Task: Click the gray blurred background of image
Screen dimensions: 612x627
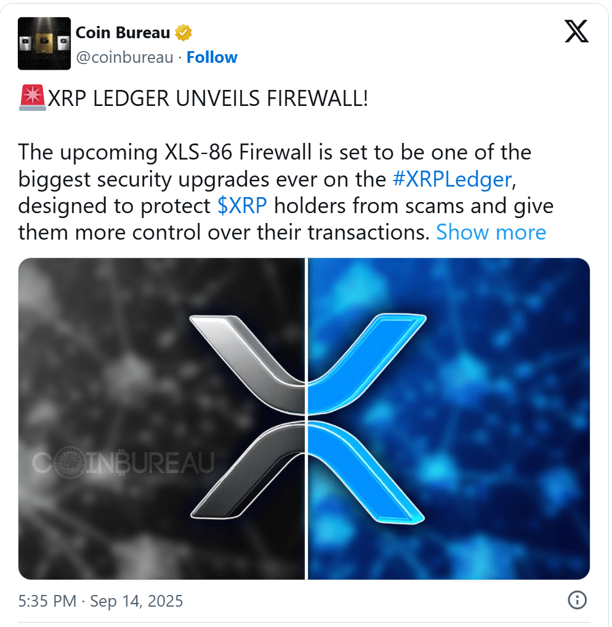Action: tap(100, 360)
